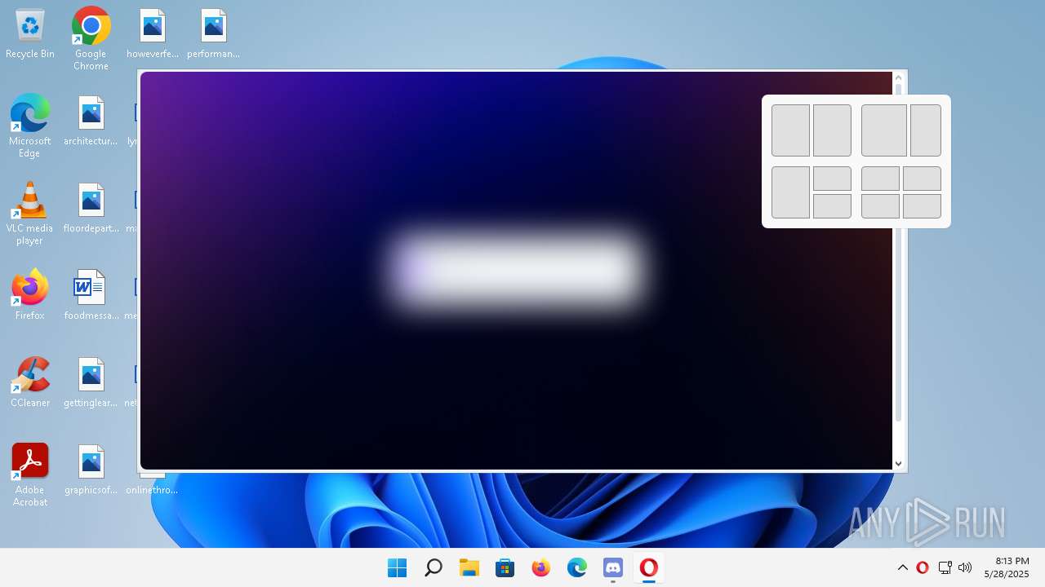Switch to Firefox in the taskbar
The height and width of the screenshot is (587, 1045).
pos(541,567)
